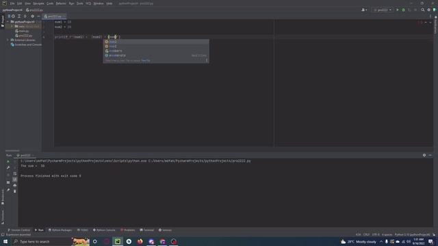Image resolution: width=438 pixels, height=246 pixels.
Task: Click Print icon in Run panel
Action: (x=15, y=185)
